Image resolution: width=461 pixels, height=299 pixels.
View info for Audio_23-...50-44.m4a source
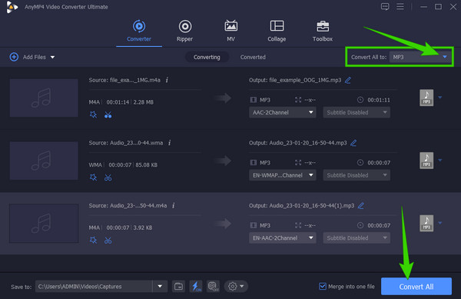174,205
